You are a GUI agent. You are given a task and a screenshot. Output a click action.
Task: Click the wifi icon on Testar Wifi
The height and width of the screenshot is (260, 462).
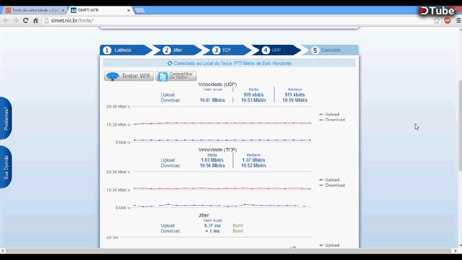(x=113, y=77)
